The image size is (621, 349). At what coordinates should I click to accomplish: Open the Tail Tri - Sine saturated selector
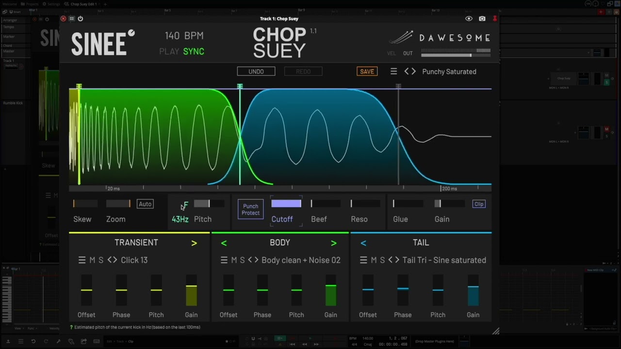point(444,260)
